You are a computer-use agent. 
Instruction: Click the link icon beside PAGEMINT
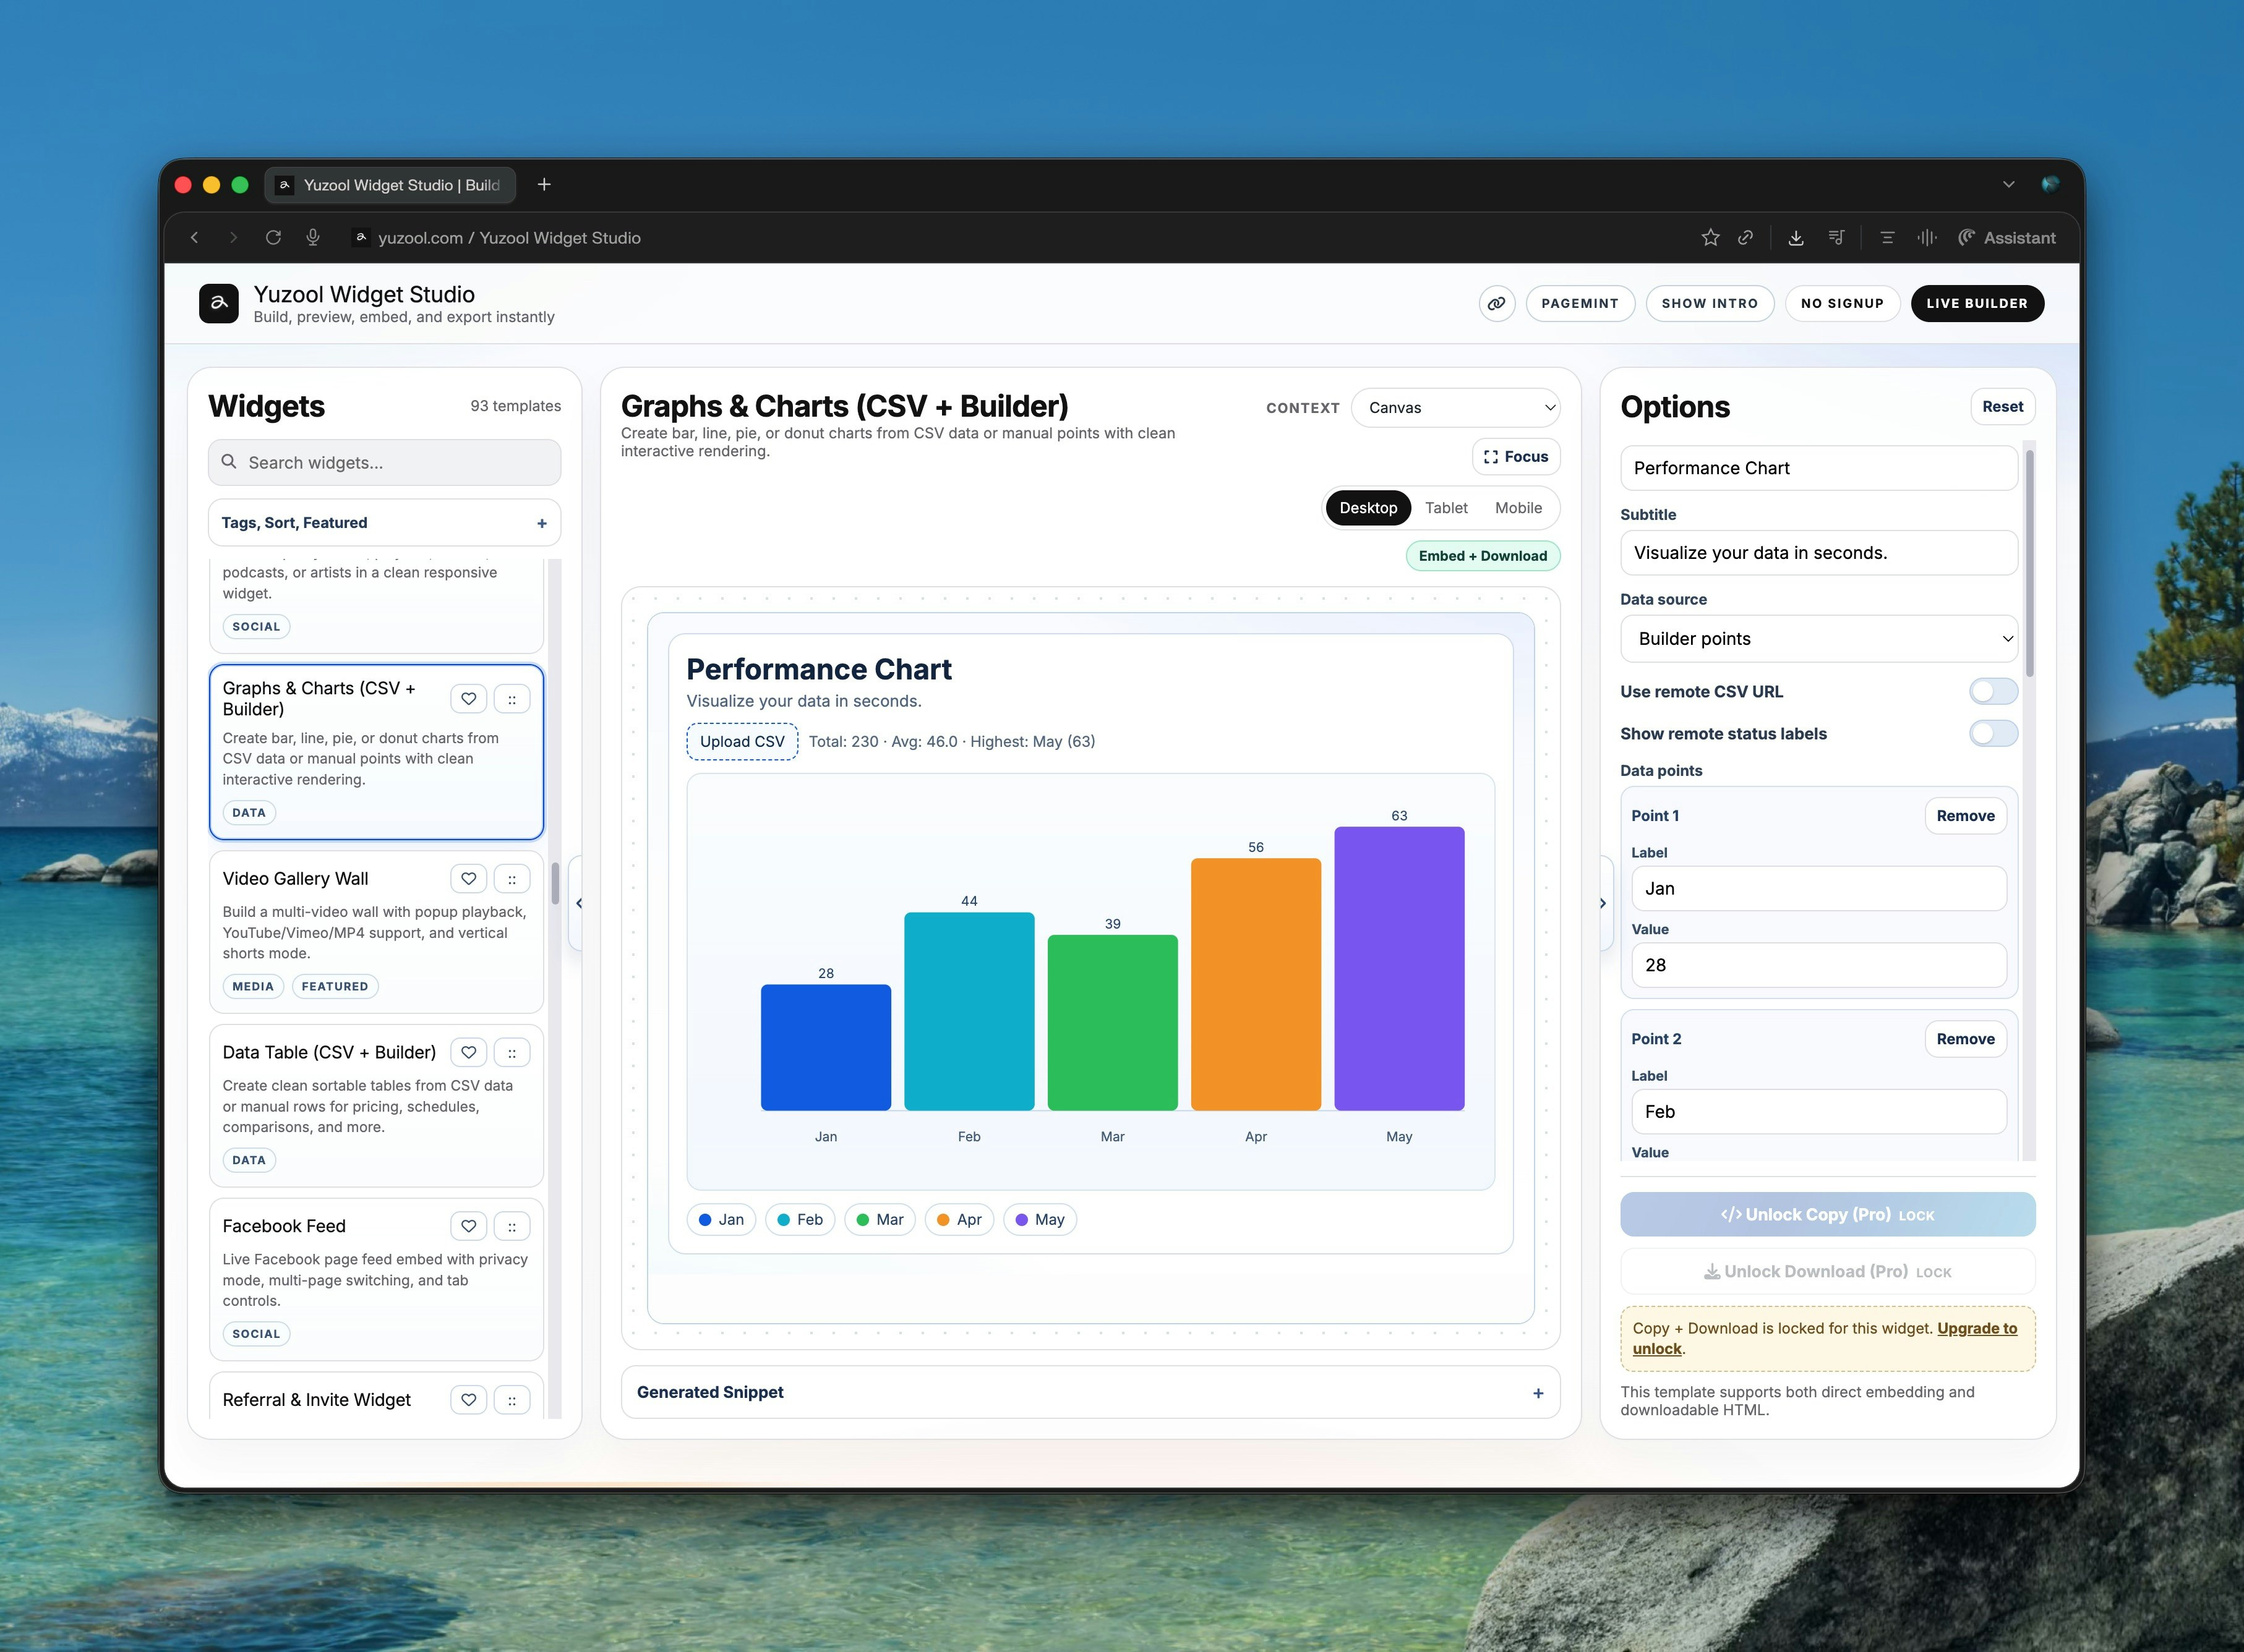(1496, 303)
